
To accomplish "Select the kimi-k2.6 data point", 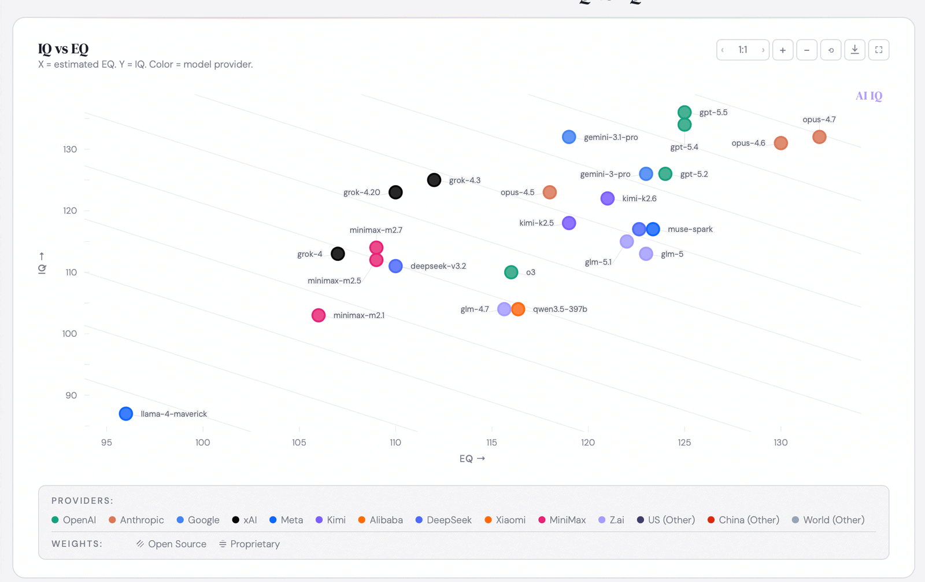I will pyautogui.click(x=607, y=198).
